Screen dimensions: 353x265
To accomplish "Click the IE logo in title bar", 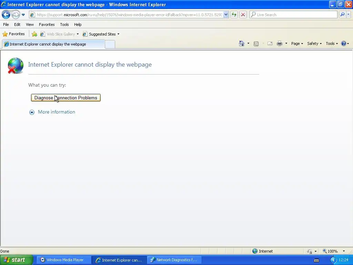I will click(x=3, y=4).
